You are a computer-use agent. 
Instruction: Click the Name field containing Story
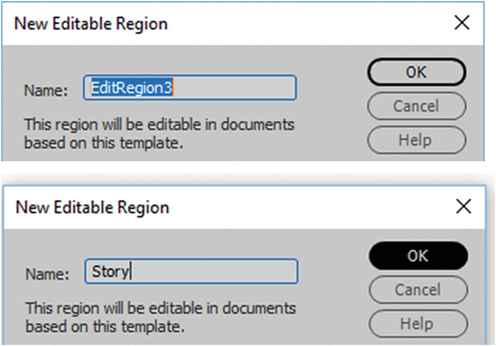(191, 272)
